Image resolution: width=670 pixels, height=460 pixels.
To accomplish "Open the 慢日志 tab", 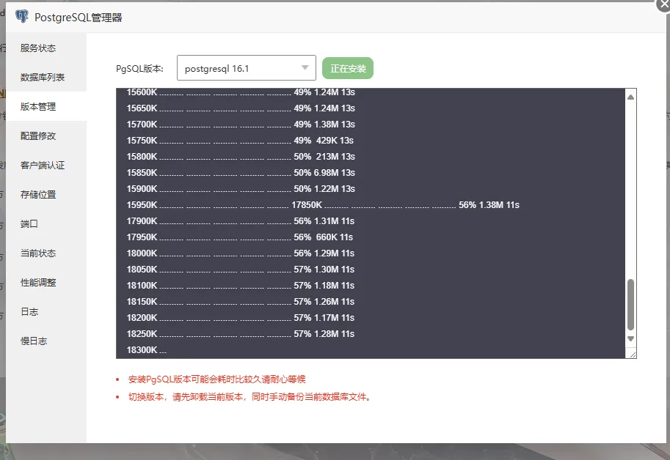I will (x=46, y=341).
